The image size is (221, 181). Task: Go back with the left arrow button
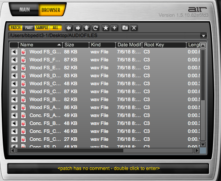[69, 28]
